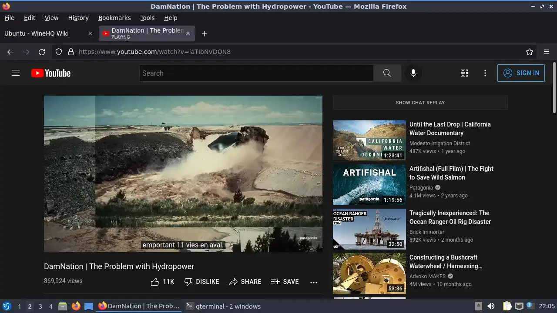The width and height of the screenshot is (557, 313).
Task: Click the video player to pause
Action: click(x=183, y=174)
